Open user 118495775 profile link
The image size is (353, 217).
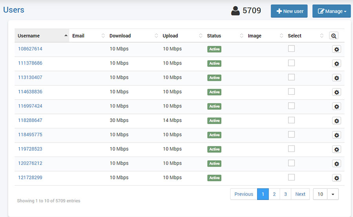tap(30, 135)
